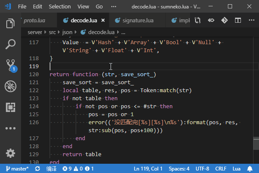Click the VS Code logo icon
The height and width of the screenshot is (173, 259).
click(x=8, y=6)
